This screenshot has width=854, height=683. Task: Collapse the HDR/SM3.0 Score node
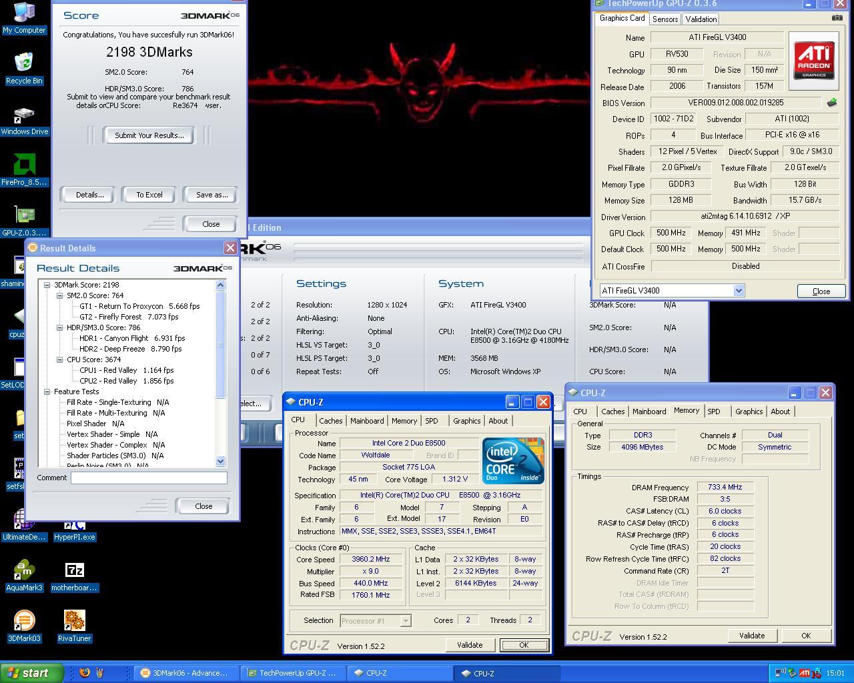click(59, 327)
